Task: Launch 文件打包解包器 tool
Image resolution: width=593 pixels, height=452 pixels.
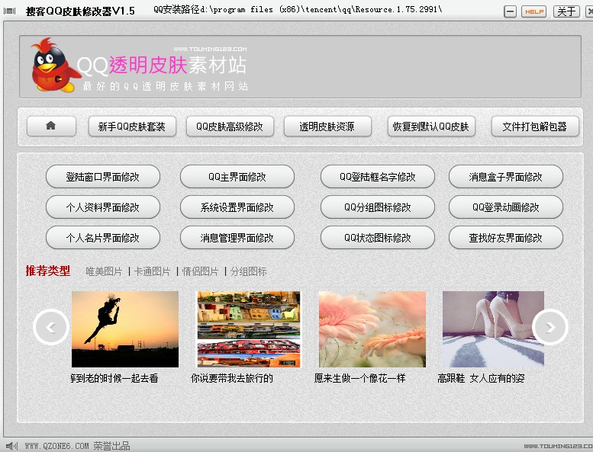Action: pyautogui.click(x=534, y=127)
